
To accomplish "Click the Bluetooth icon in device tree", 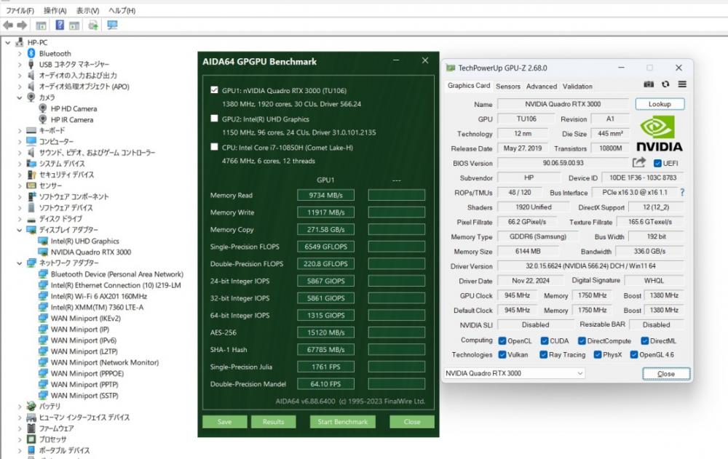I will pyautogui.click(x=31, y=53).
